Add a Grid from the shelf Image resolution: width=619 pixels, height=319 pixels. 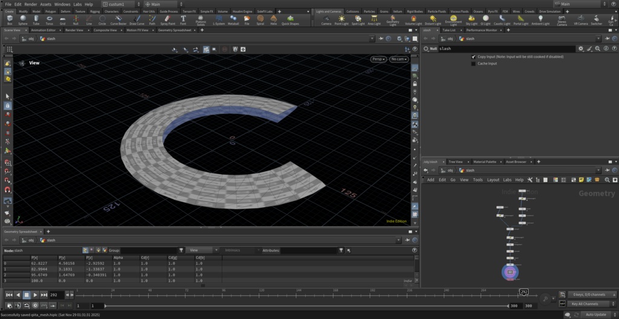pos(62,20)
